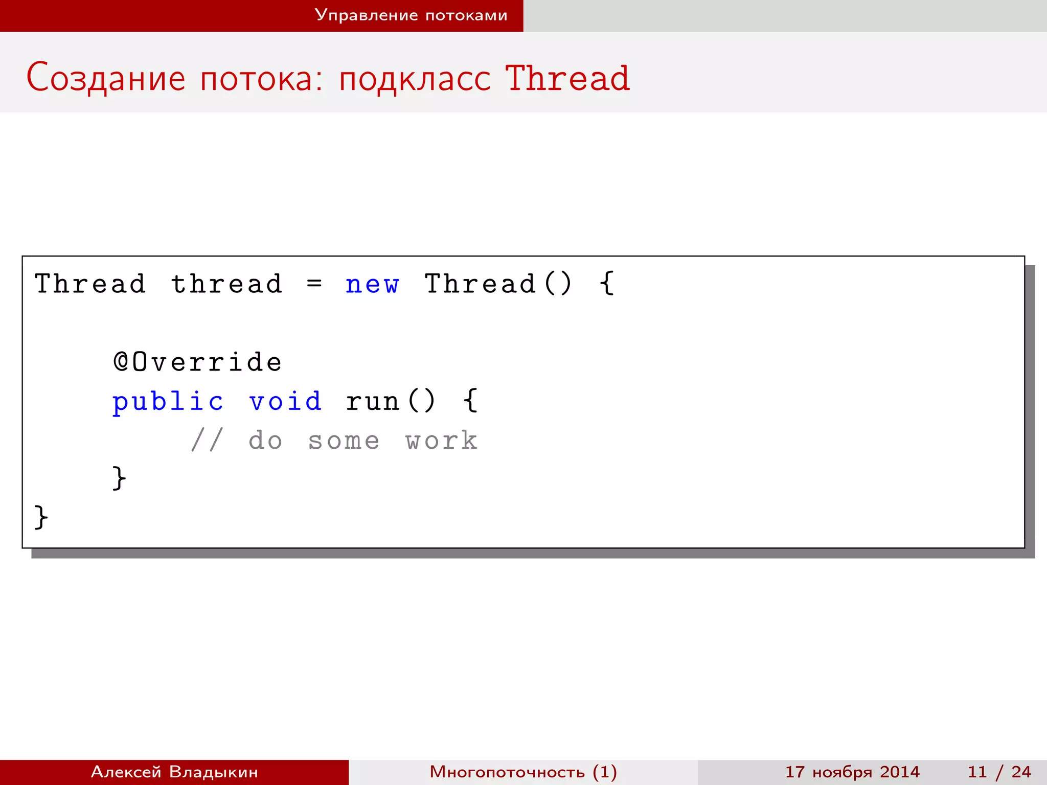Click the '@Override' annotation
This screenshot has width=1047, height=785.
[x=197, y=362]
